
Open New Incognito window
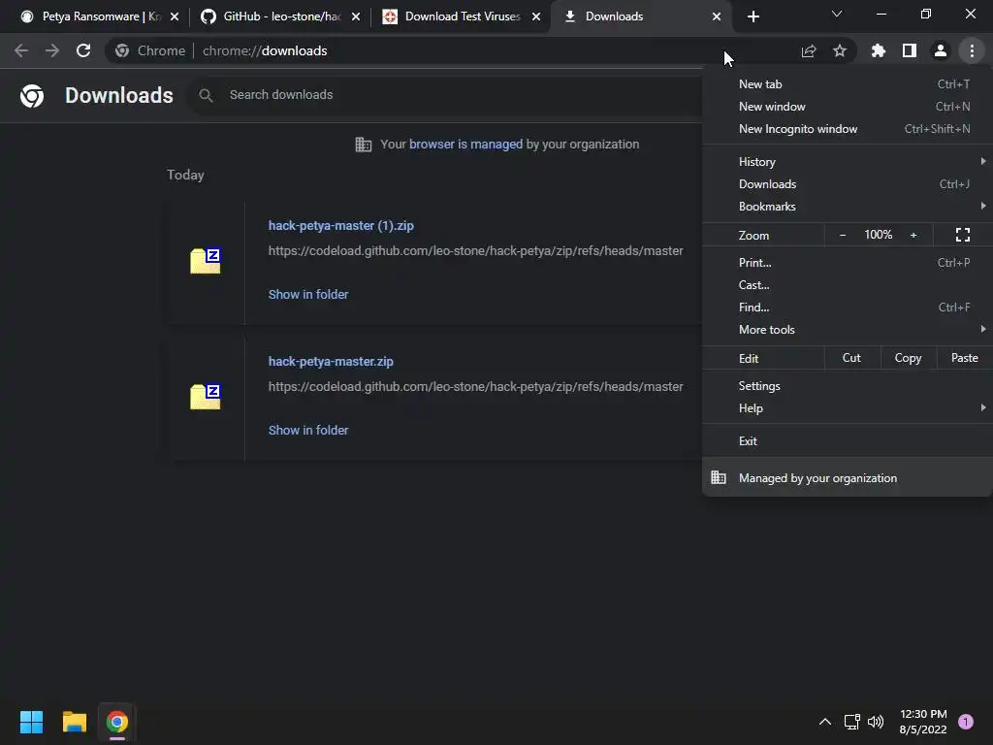848,129
